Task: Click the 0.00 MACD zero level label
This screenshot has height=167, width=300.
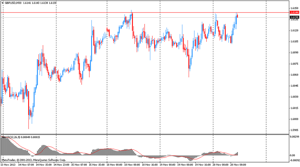Action: point(292,155)
